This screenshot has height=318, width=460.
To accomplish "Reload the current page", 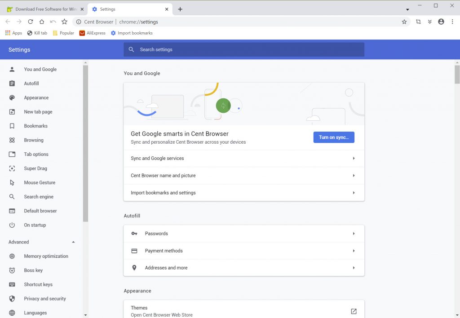I will click(x=31, y=22).
